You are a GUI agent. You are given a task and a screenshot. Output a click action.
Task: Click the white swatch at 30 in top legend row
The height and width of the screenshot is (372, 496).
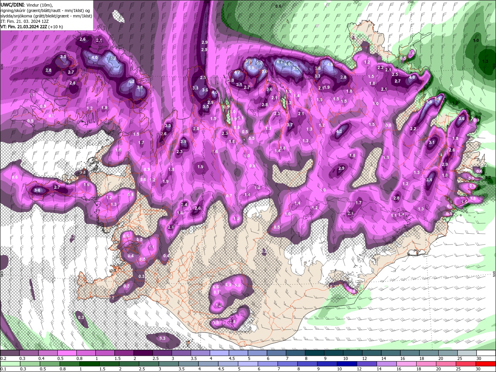486,353
